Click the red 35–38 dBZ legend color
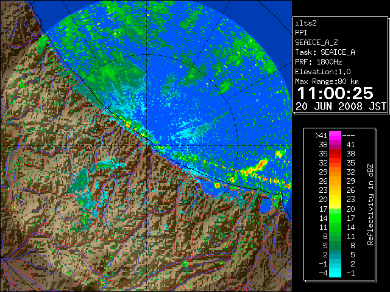This screenshot has width=390, height=292. 335,153
